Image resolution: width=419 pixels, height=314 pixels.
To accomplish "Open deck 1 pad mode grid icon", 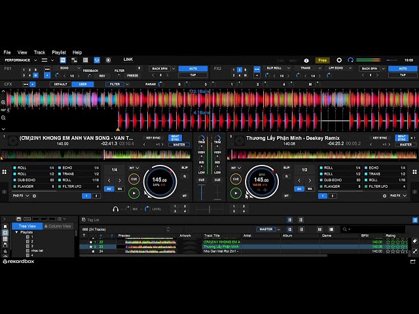I will point(5,172).
